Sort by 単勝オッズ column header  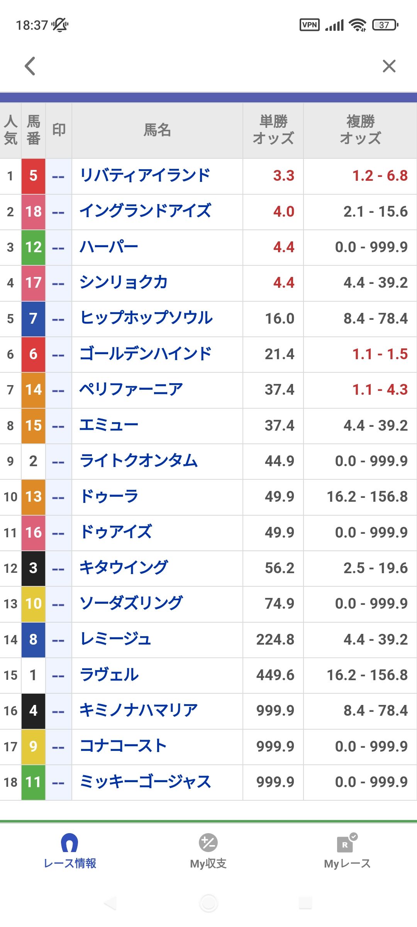click(273, 130)
